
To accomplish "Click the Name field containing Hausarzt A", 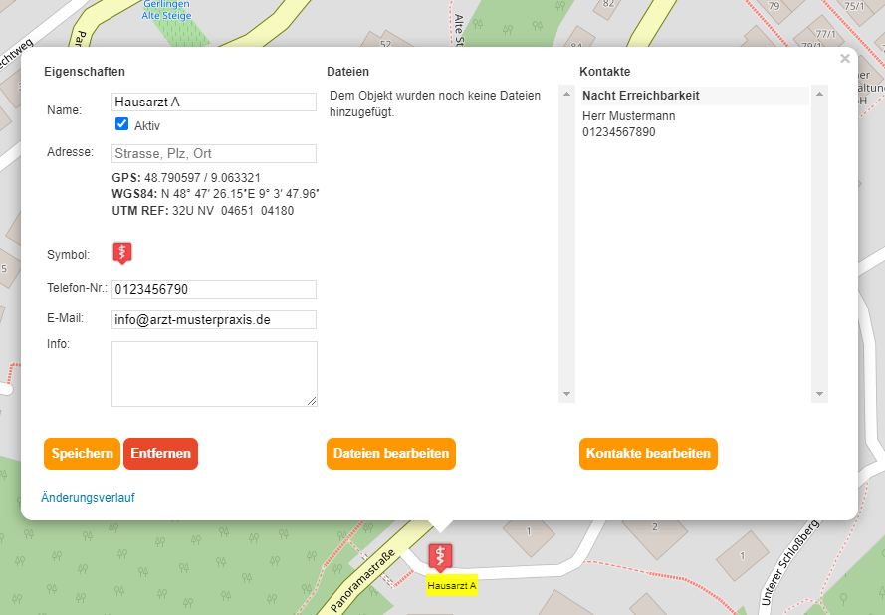I will pyautogui.click(x=214, y=102).
